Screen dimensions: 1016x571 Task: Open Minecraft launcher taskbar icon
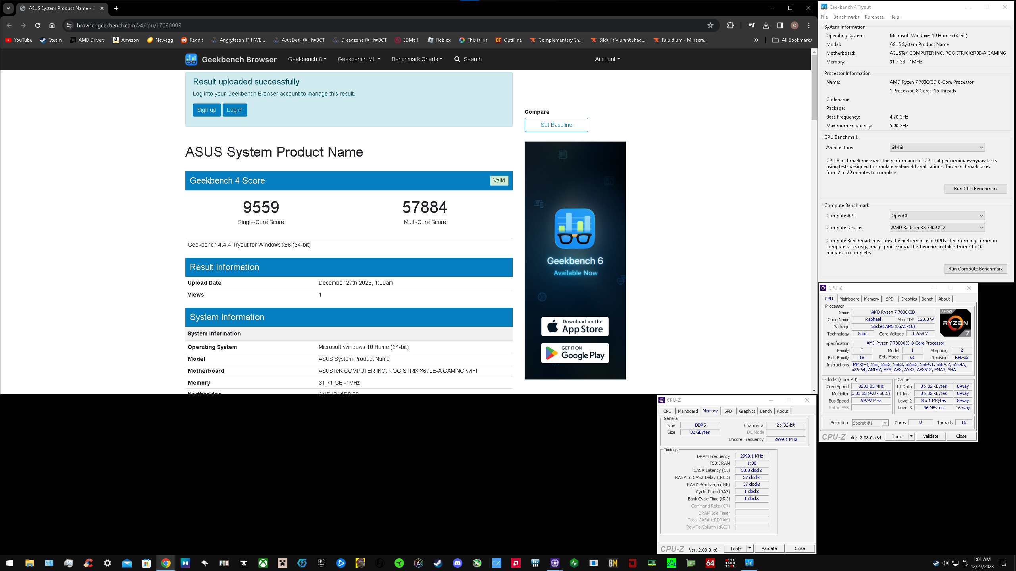click(283, 563)
